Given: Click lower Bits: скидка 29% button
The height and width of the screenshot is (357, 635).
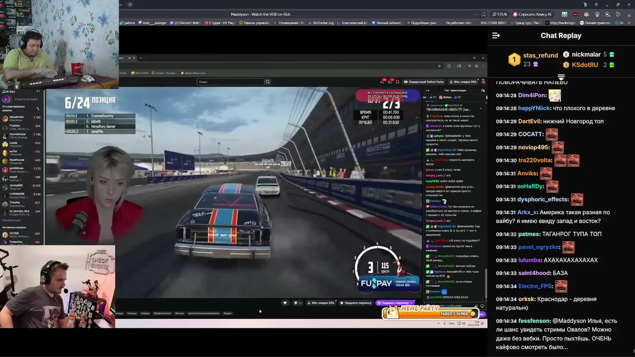Looking at the screenshot, I should 321,302.
